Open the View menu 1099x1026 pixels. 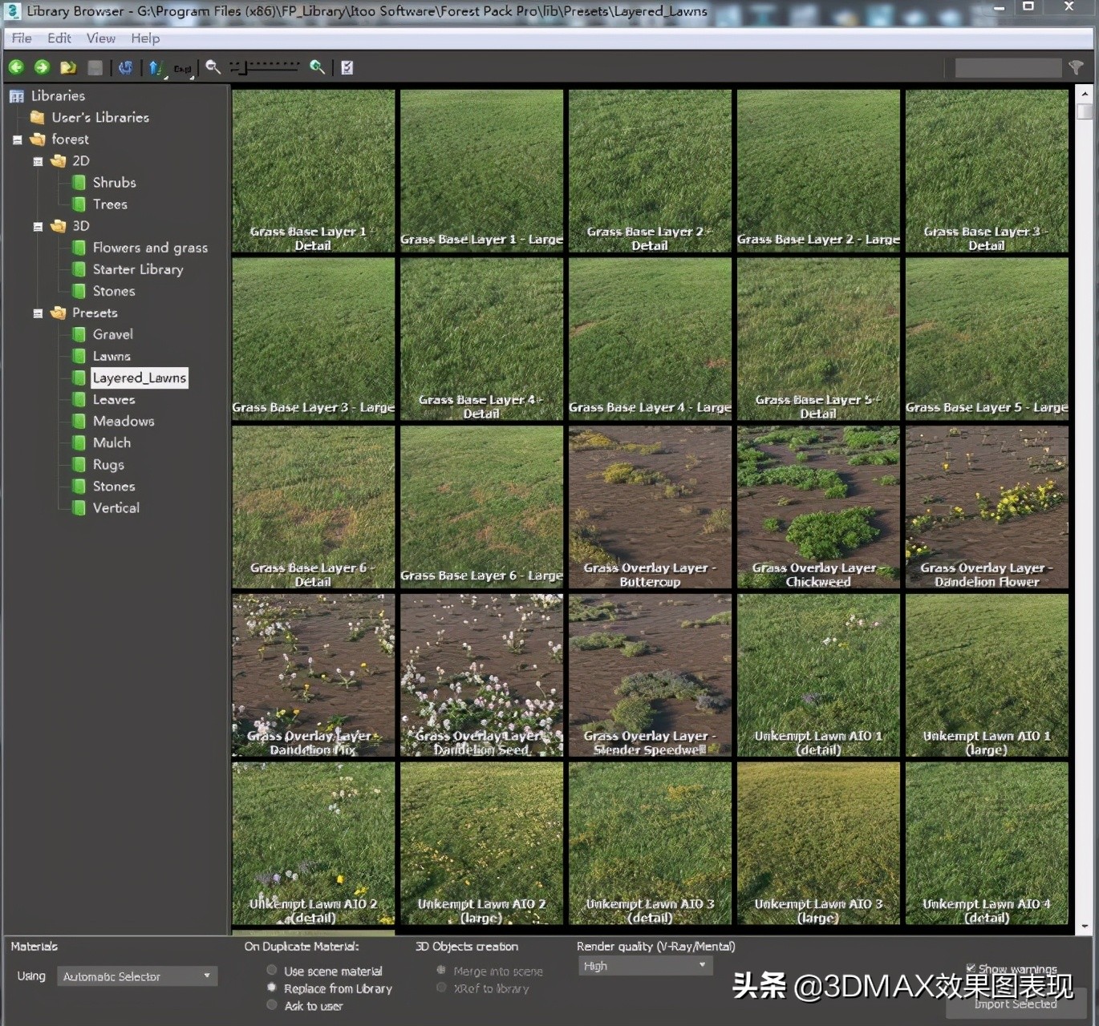100,38
